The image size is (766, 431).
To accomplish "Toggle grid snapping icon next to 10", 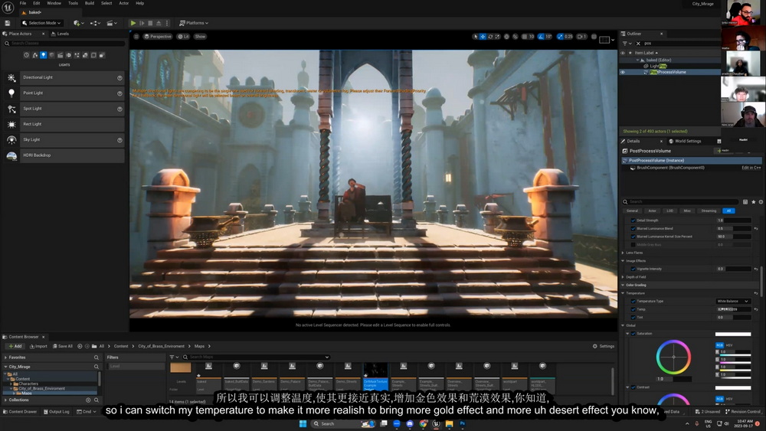I will [525, 37].
